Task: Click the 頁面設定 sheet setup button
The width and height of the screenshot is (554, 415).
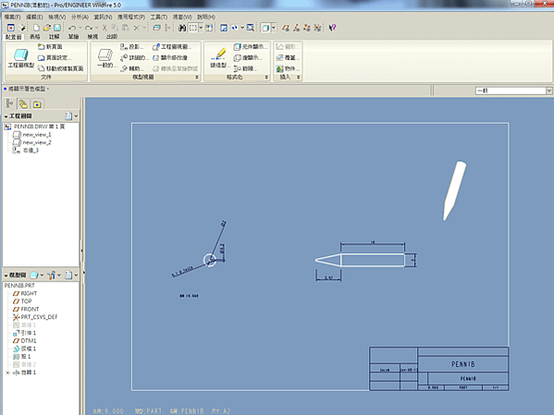Action: (55, 57)
